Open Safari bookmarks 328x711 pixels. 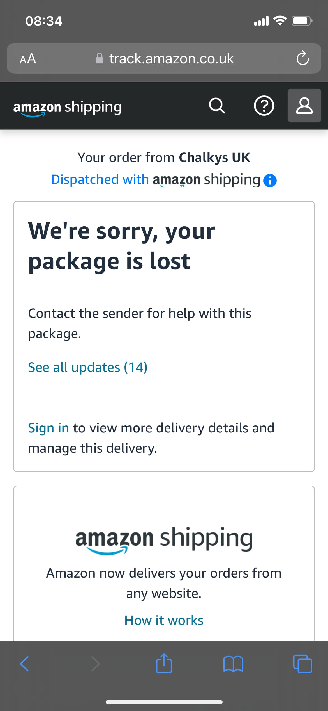[233, 664]
